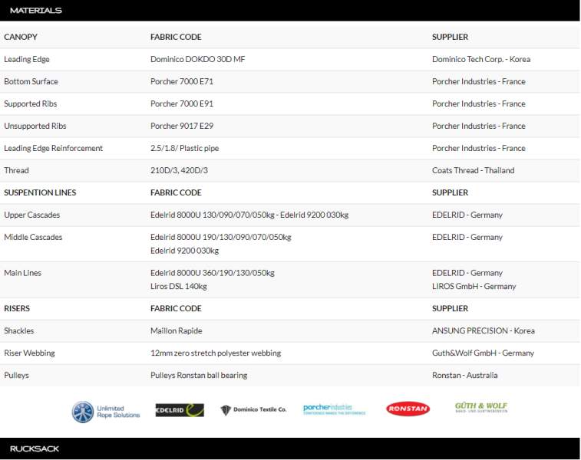Select '2.5/1.8/ Plastic pipe' cell
Image resolution: width=581 pixels, height=460 pixels.
(x=184, y=148)
